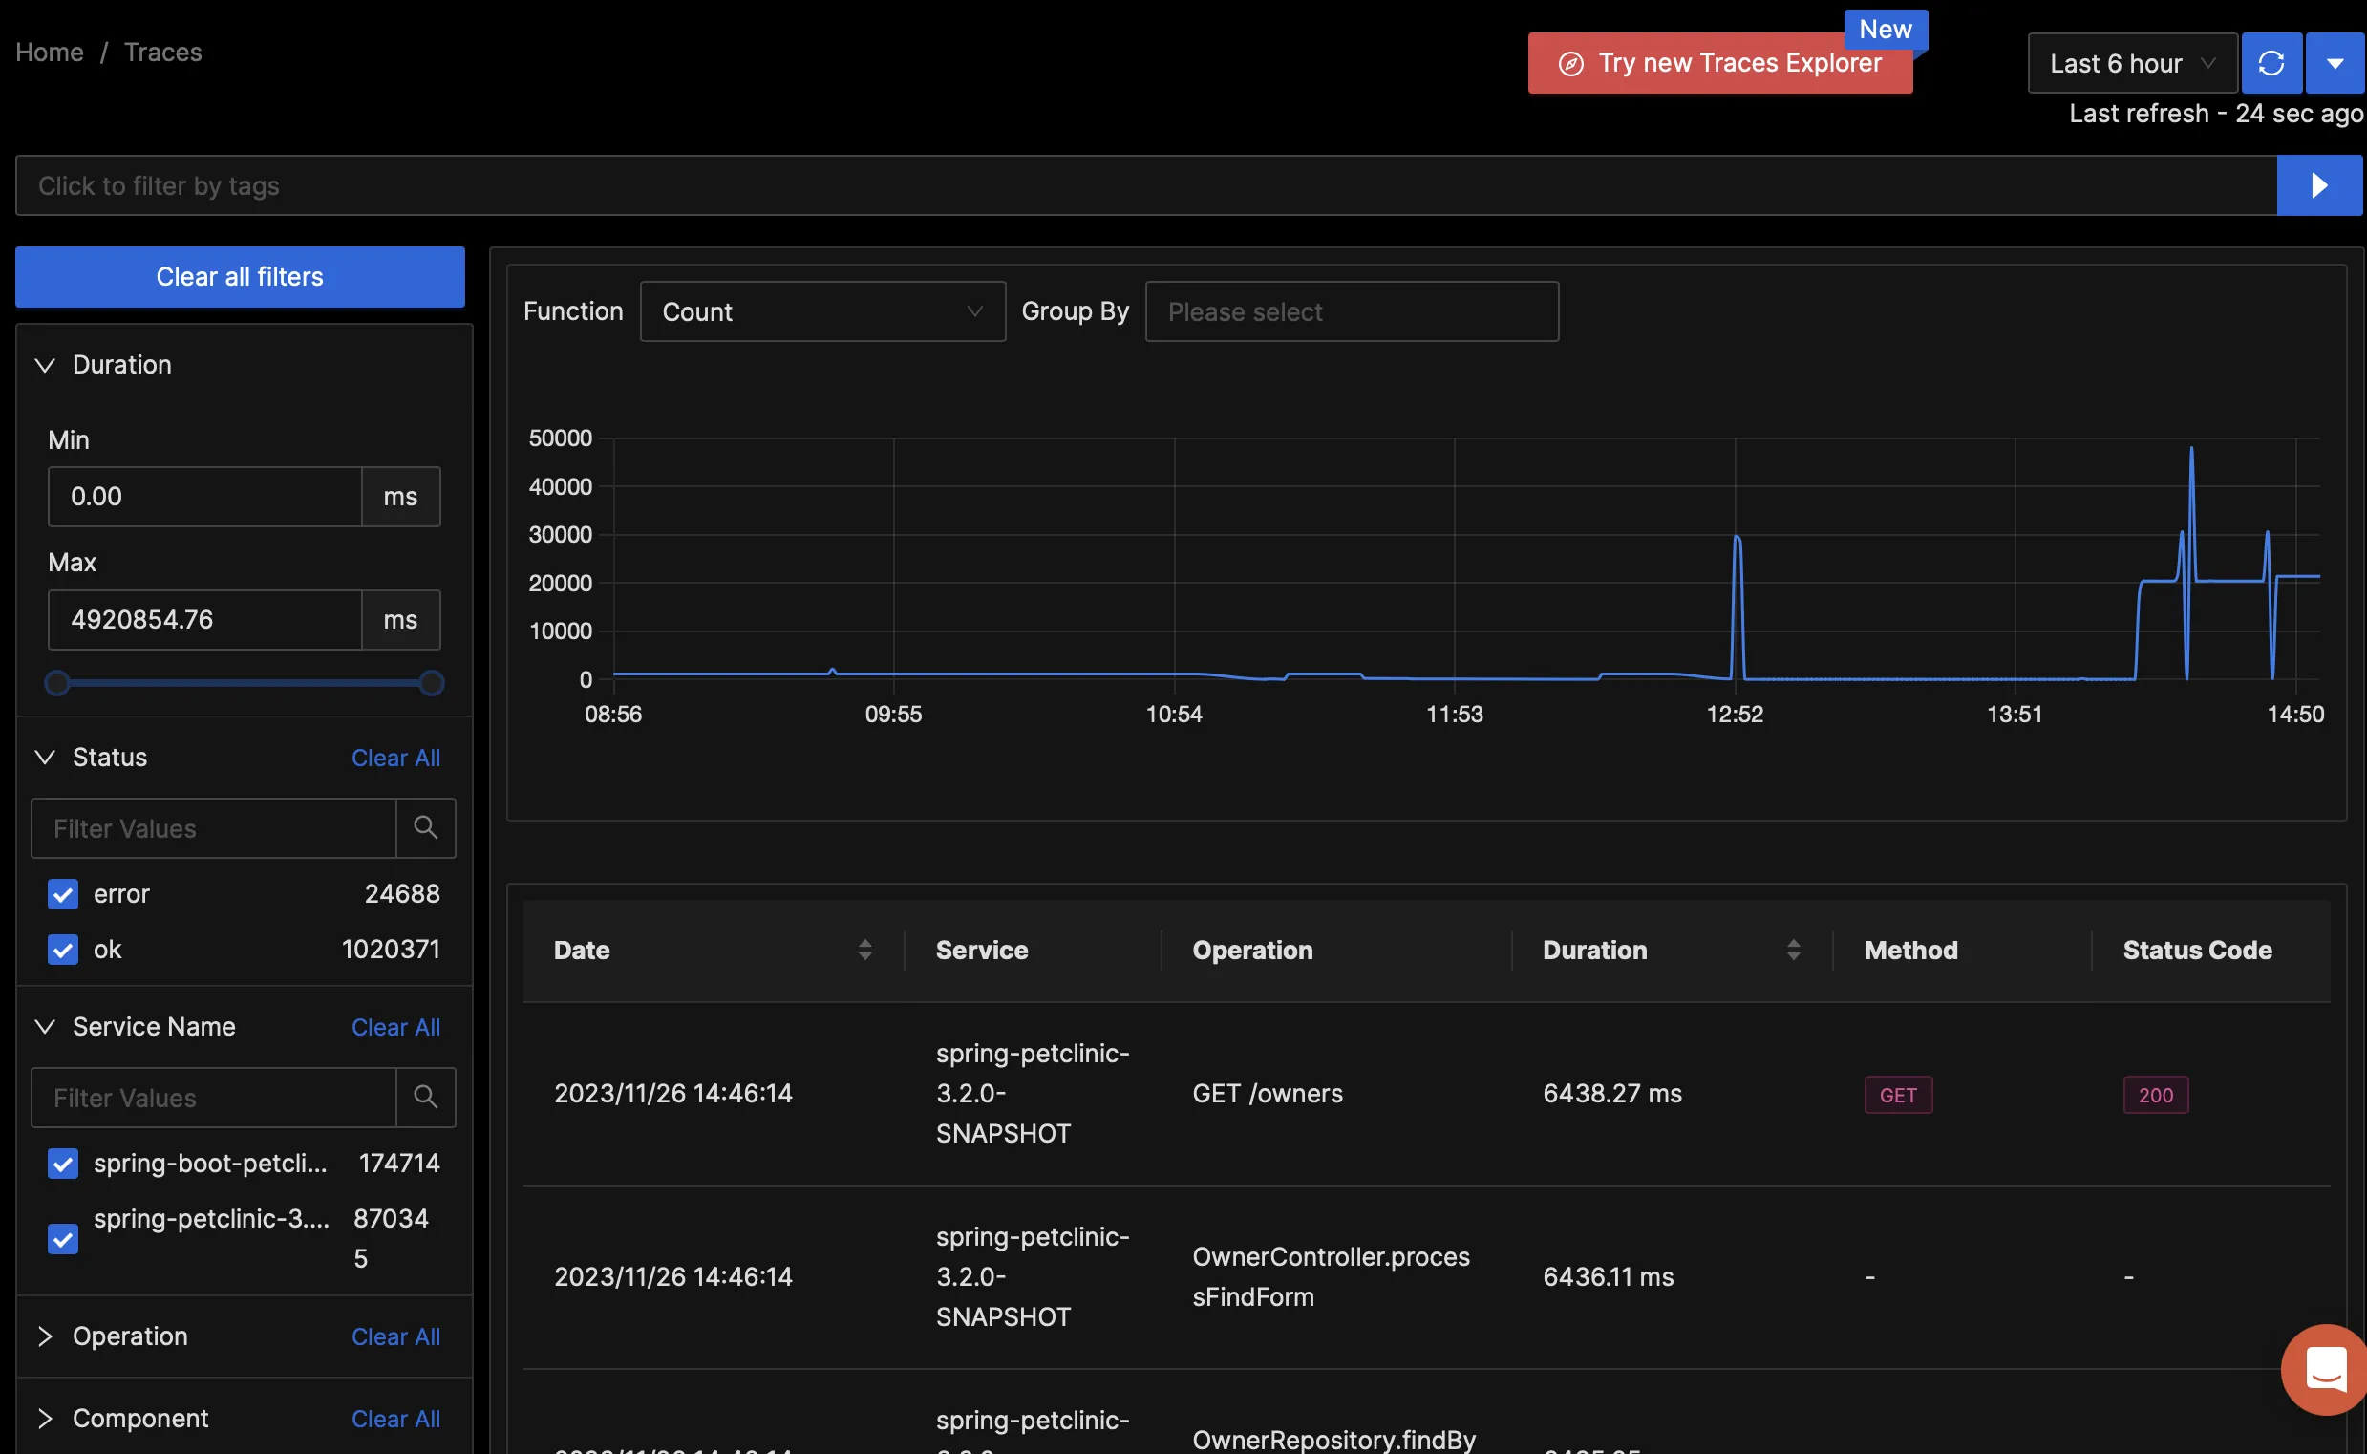Click Clear All link for Service Name

click(x=396, y=1027)
